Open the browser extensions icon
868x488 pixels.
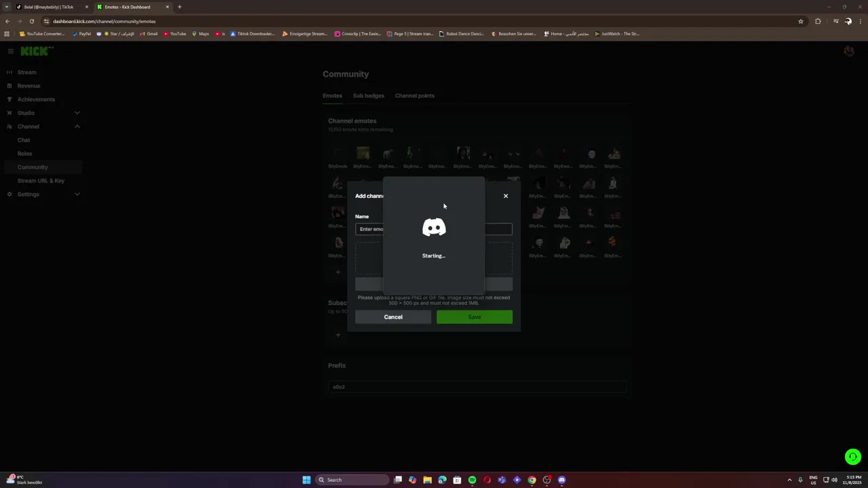(818, 21)
